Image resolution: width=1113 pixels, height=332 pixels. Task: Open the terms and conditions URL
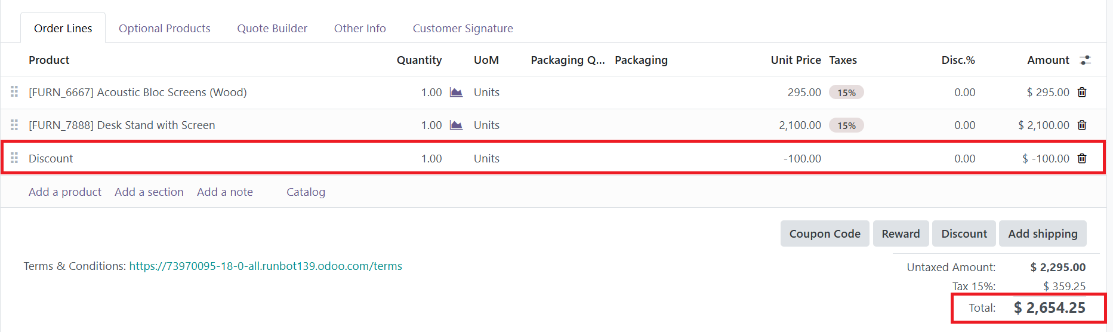[x=266, y=266]
